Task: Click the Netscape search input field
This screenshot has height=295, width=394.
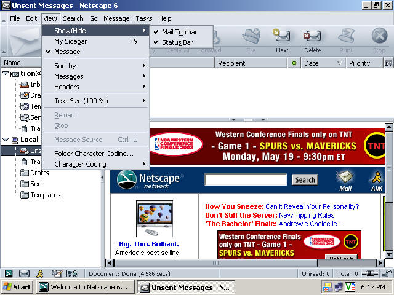Action: (x=246, y=179)
